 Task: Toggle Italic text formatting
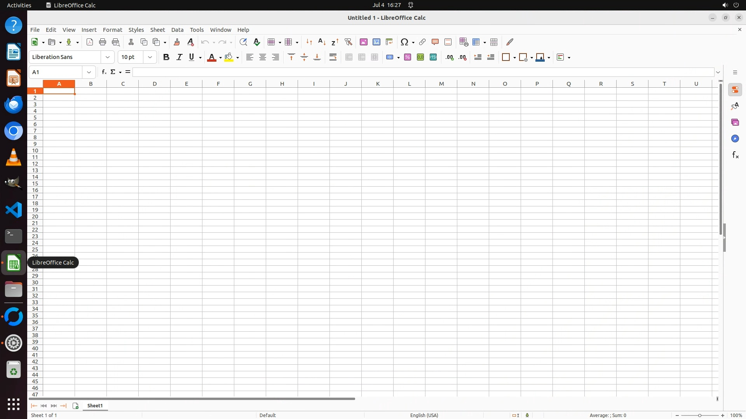pos(179,57)
